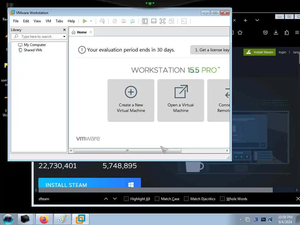Open the Paint icon in the taskbar
Image resolution: width=300 pixels, height=225 pixels.
[x=62, y=219]
